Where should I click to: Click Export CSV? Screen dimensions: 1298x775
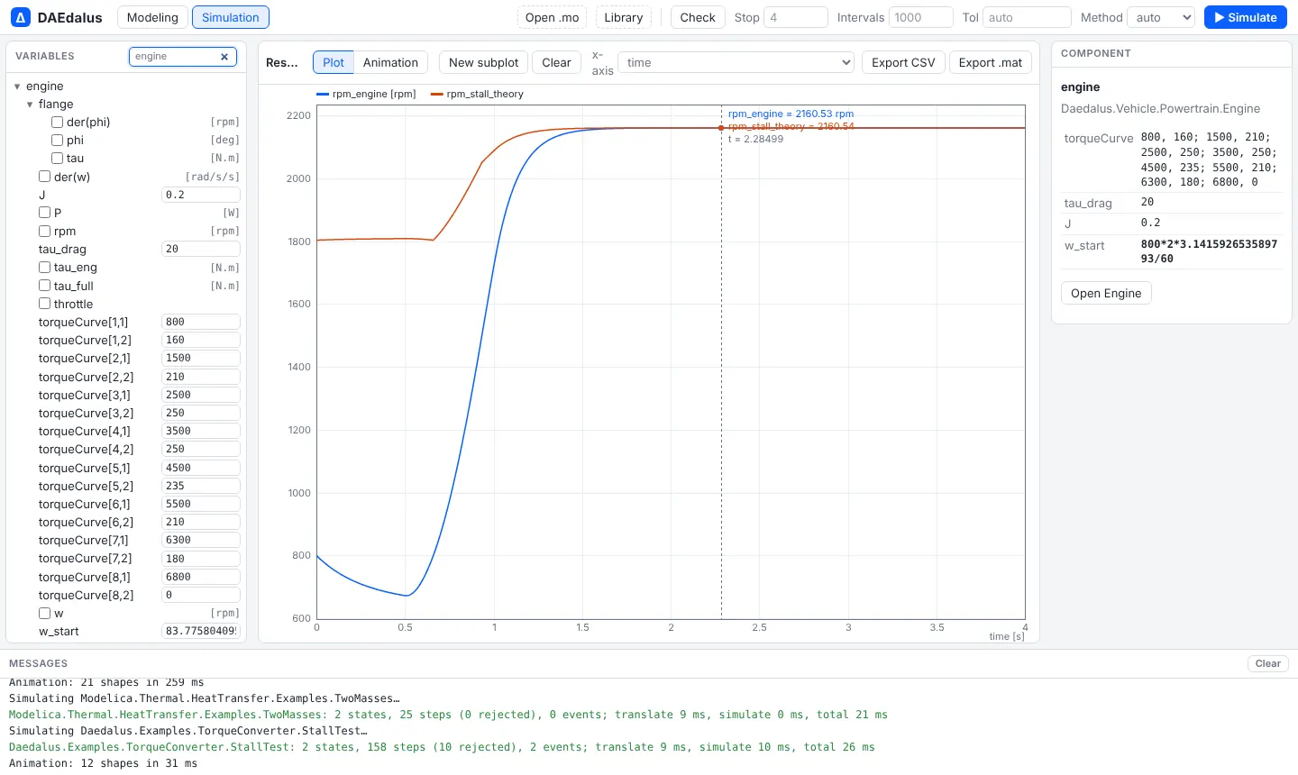point(903,62)
